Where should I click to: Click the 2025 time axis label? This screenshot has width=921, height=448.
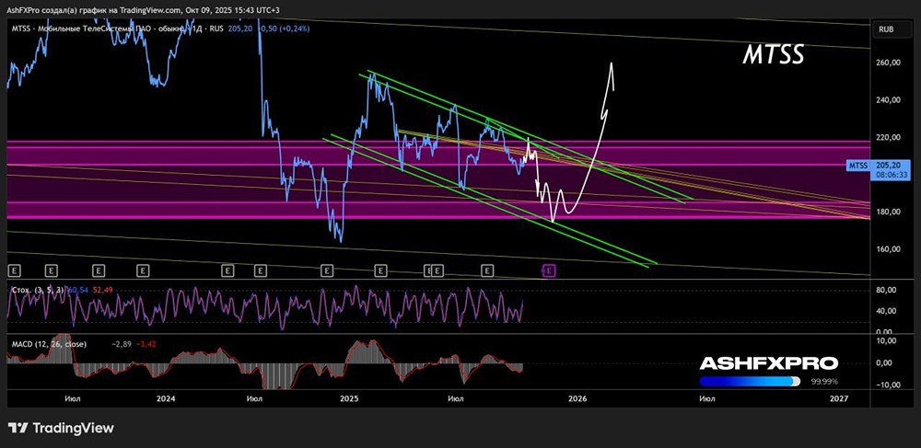pos(349,398)
